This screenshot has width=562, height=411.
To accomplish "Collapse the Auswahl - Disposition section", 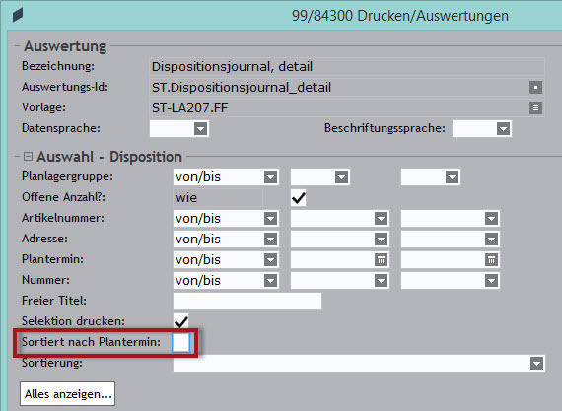I will click(x=28, y=157).
